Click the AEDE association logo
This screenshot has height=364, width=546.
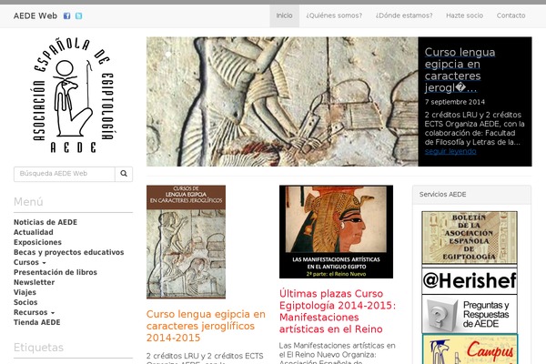click(73, 96)
